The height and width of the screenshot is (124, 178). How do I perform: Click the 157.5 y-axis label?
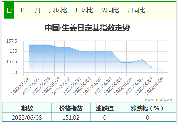(x=11, y=41)
